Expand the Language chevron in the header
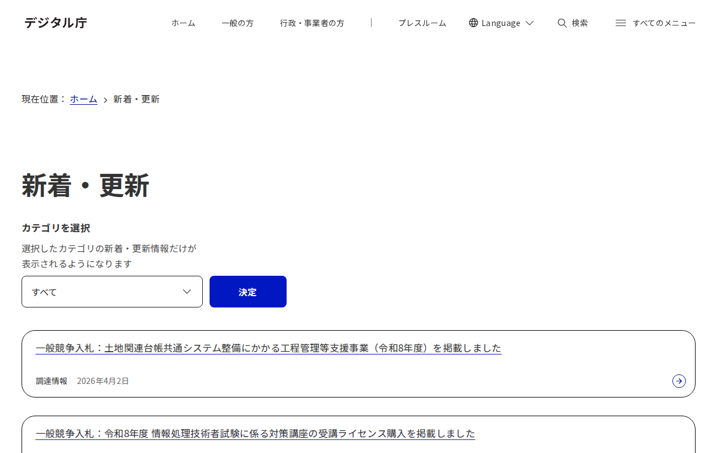 530,23
